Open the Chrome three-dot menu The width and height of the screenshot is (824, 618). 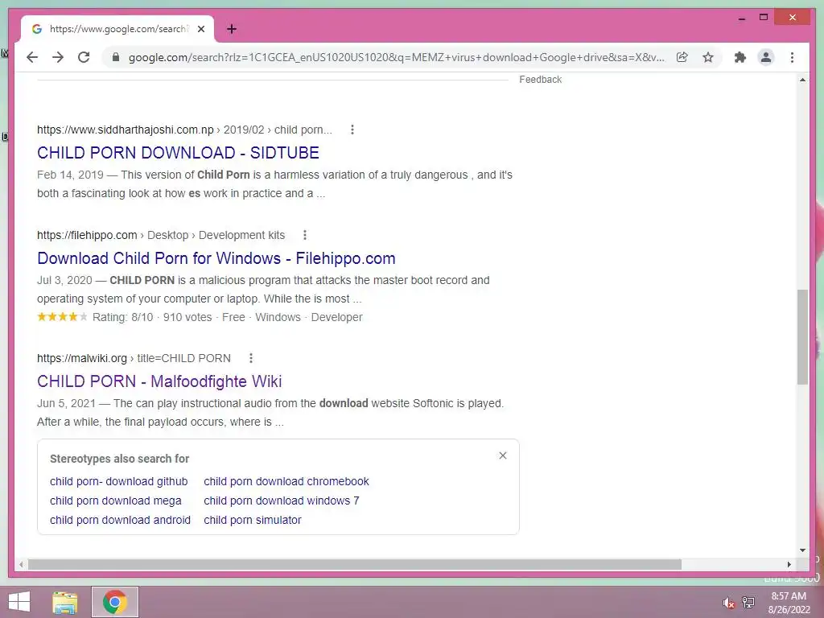(x=792, y=57)
